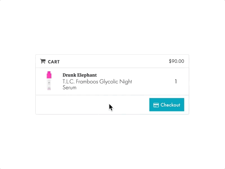The image size is (225, 169).
Task: Click the word Framboos in product title
Action: (x=88, y=82)
